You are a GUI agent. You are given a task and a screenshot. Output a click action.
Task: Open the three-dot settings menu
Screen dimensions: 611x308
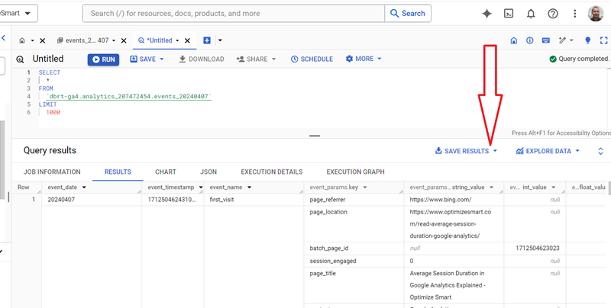575,14
